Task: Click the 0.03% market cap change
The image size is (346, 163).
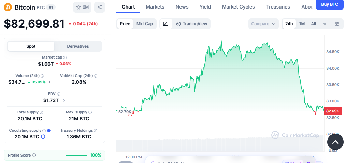Action: (65, 64)
